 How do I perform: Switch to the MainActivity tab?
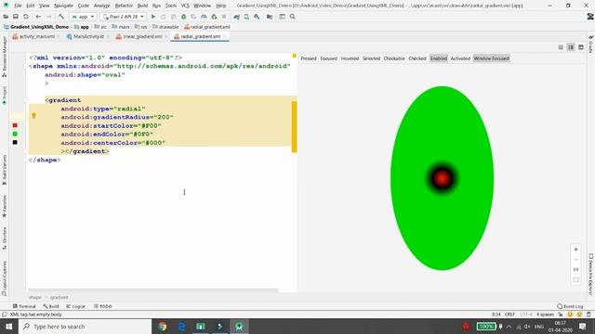click(x=88, y=37)
